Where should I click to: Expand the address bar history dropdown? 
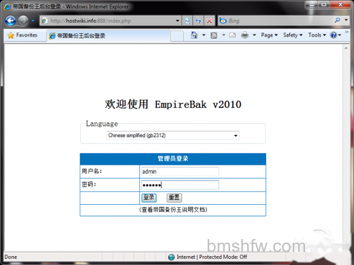[178, 21]
